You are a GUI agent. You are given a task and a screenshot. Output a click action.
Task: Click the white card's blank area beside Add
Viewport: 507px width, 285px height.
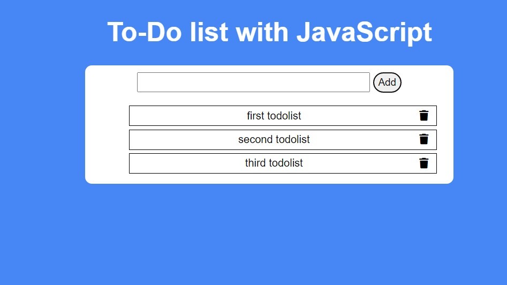pyautogui.click(x=427, y=82)
